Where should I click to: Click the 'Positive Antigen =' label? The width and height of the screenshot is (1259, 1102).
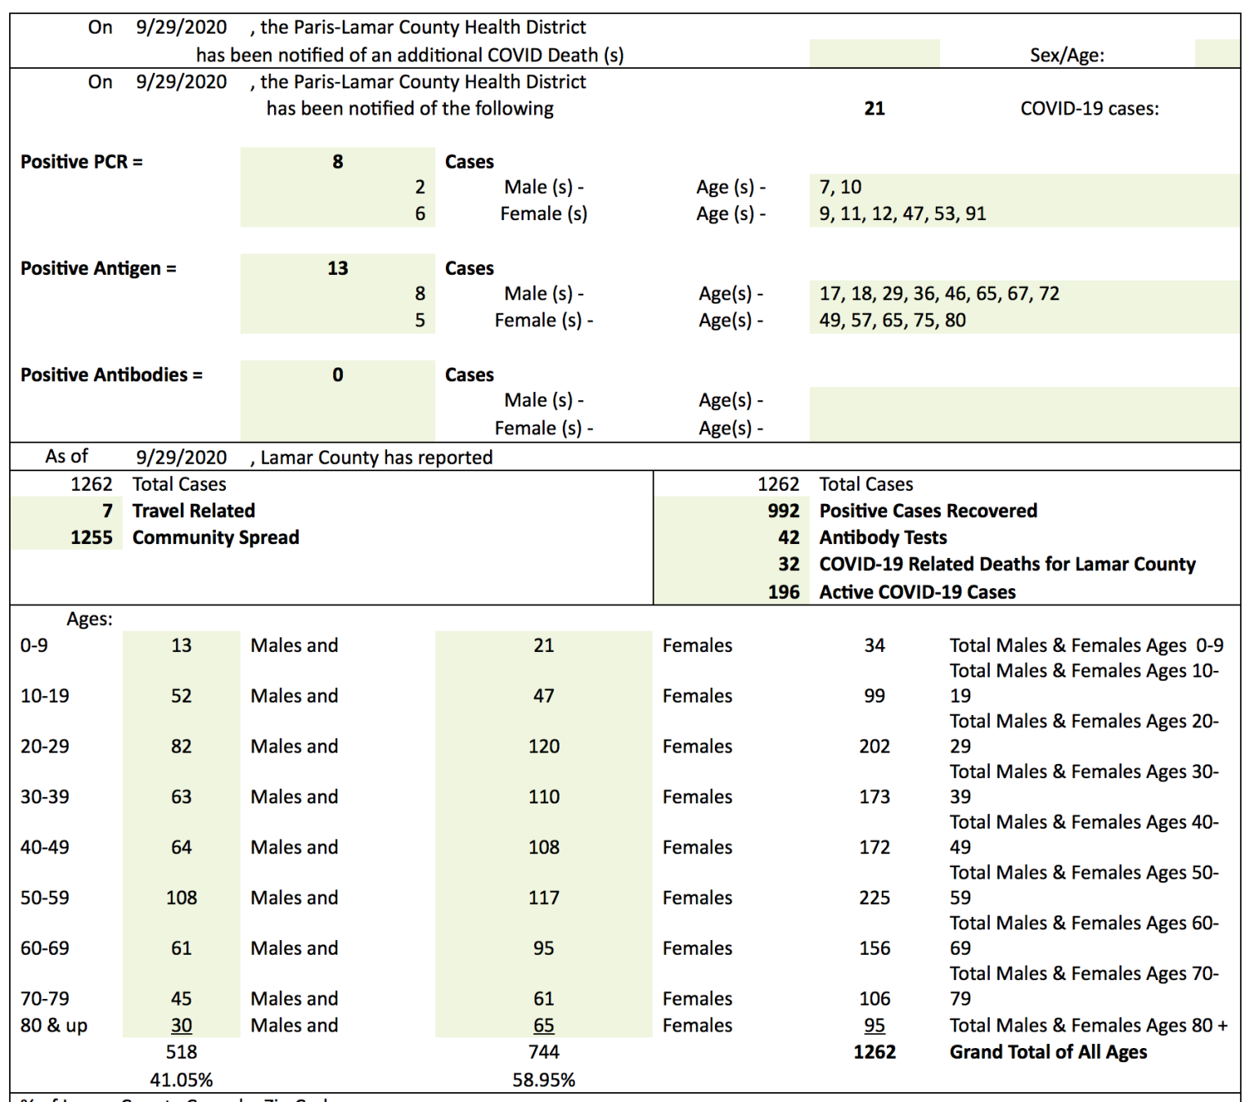(98, 268)
